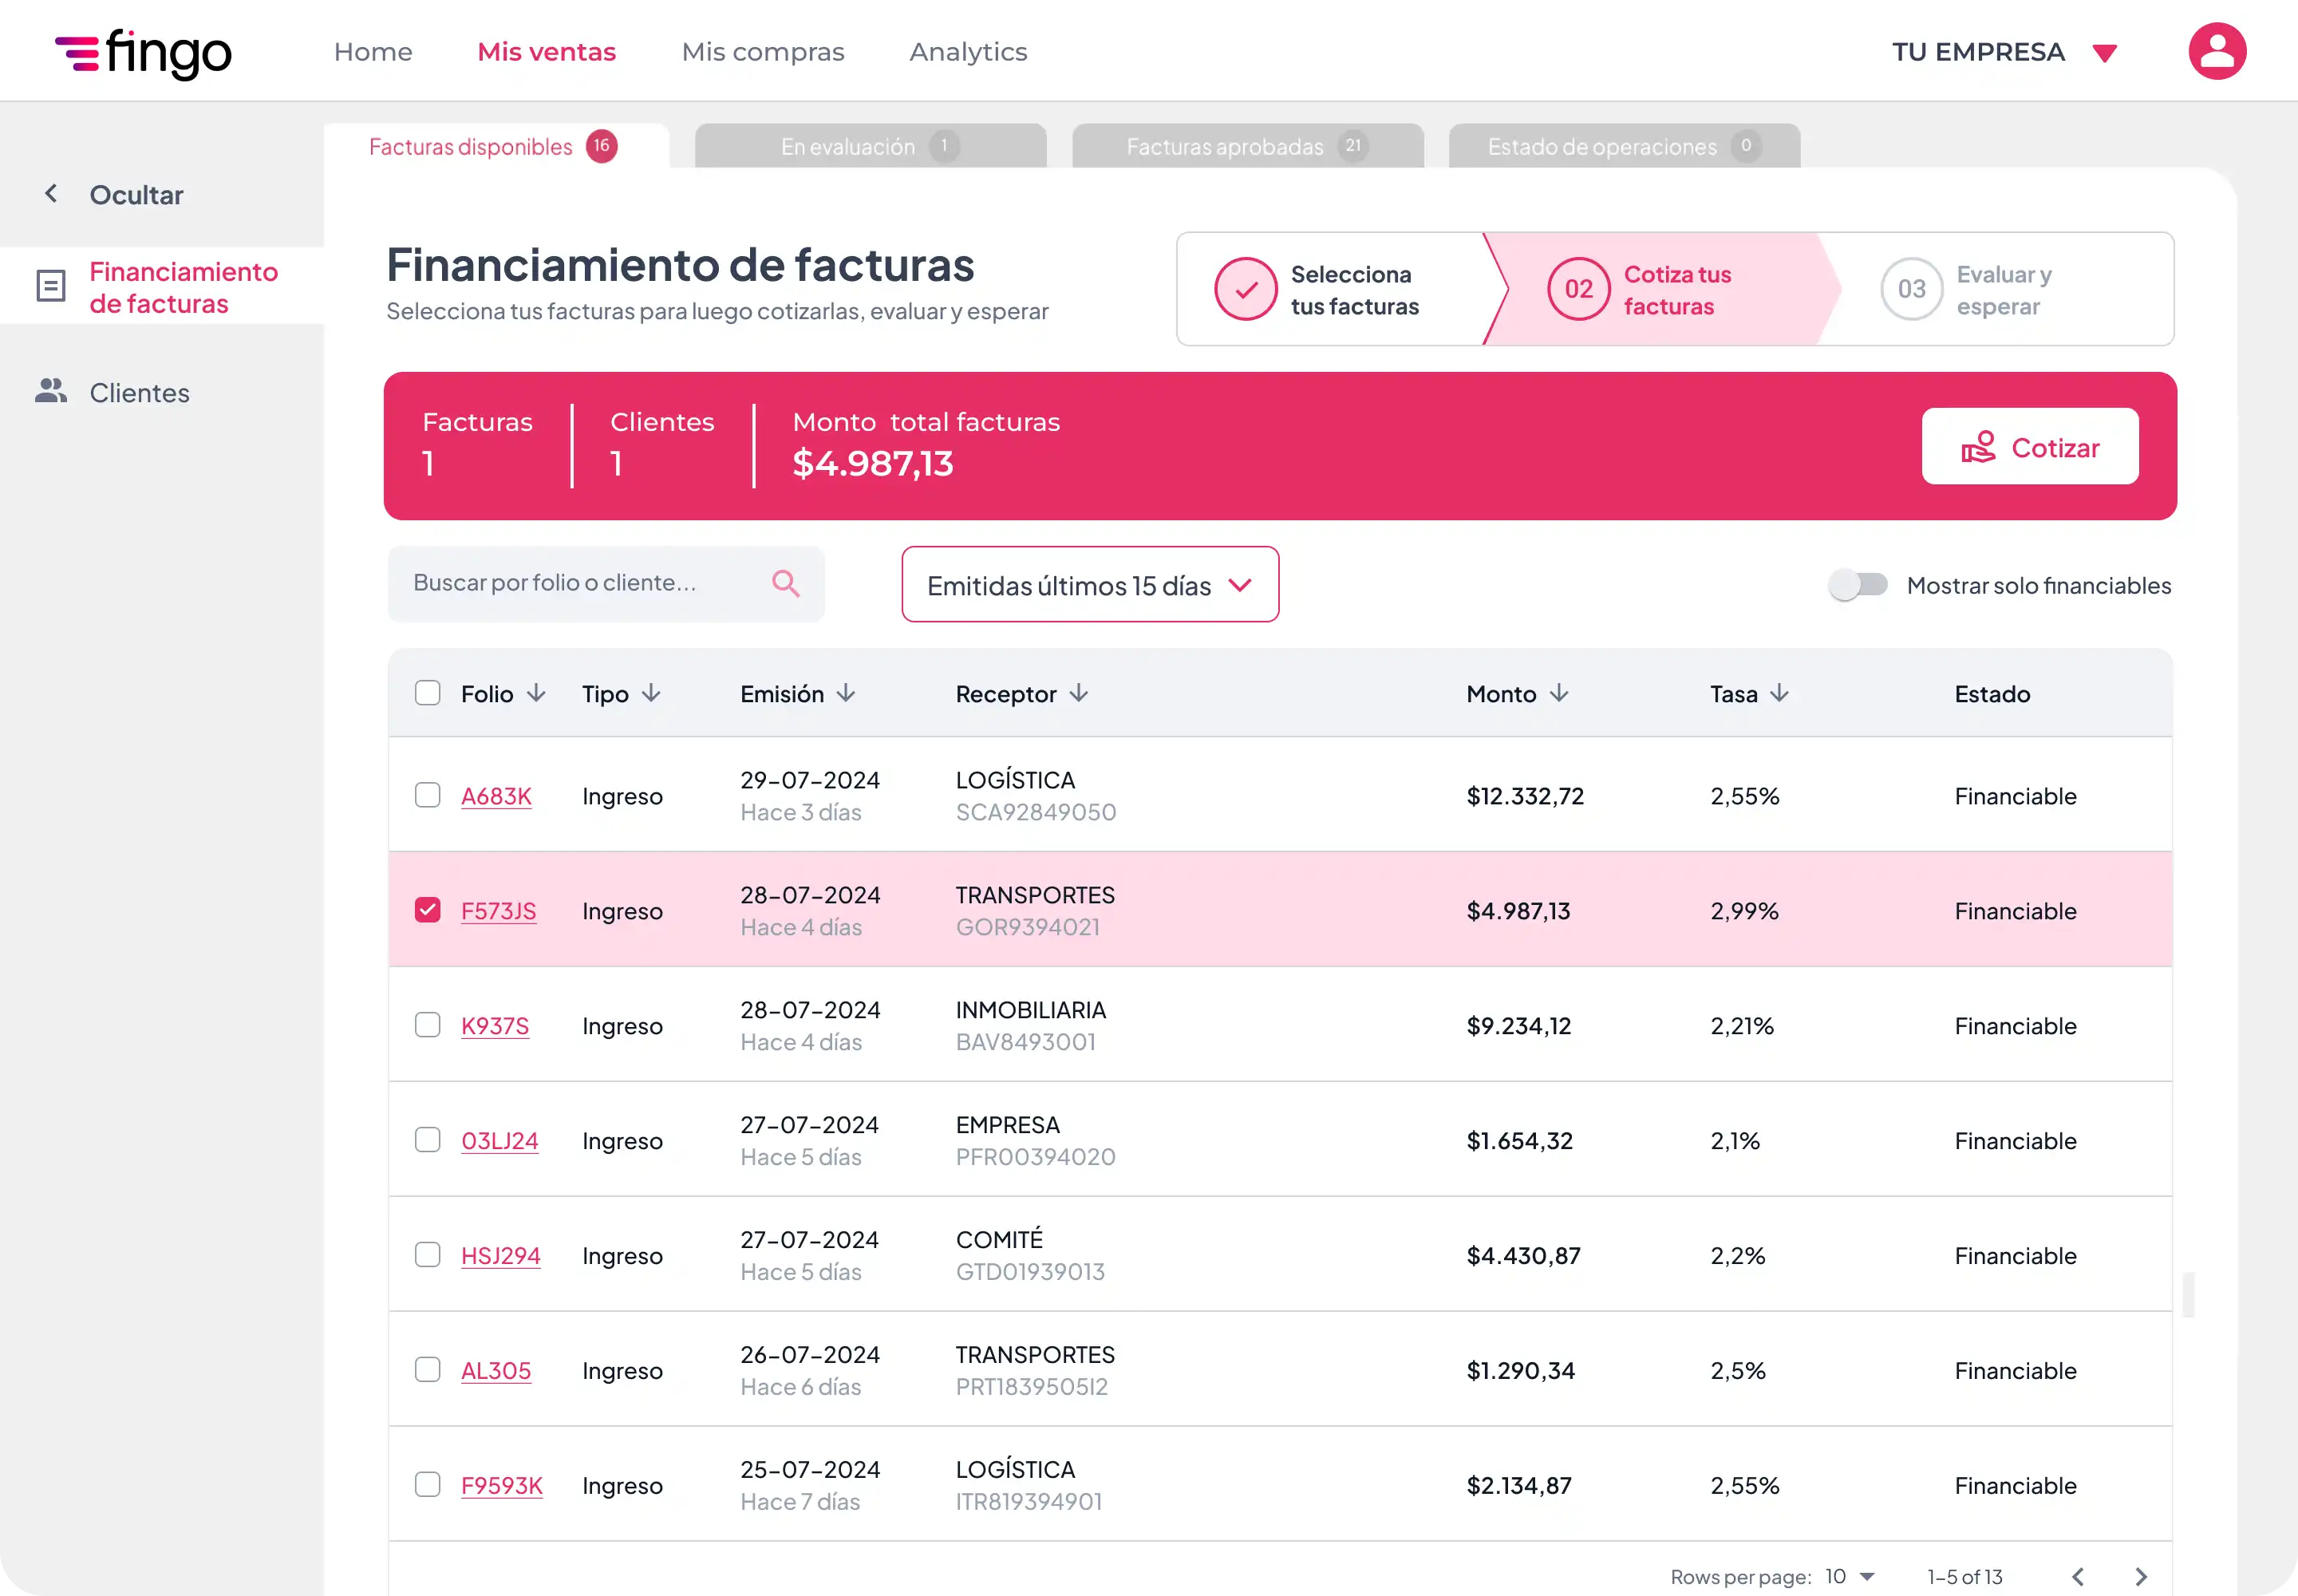
Task: Click the Financiamiento de facturas document icon
Action: pyautogui.click(x=51, y=286)
